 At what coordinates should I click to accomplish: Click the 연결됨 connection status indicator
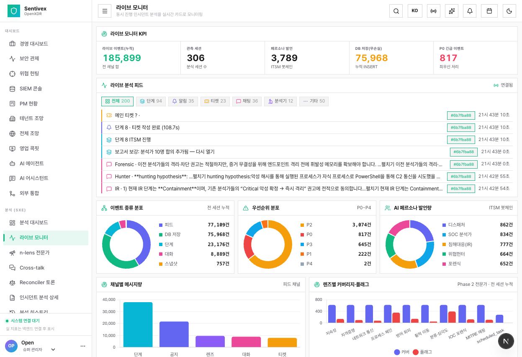point(503,85)
